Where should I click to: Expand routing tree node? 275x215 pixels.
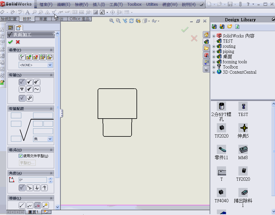[214, 46]
